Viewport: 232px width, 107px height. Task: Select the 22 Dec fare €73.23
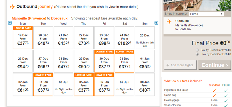[x=84, y=38]
